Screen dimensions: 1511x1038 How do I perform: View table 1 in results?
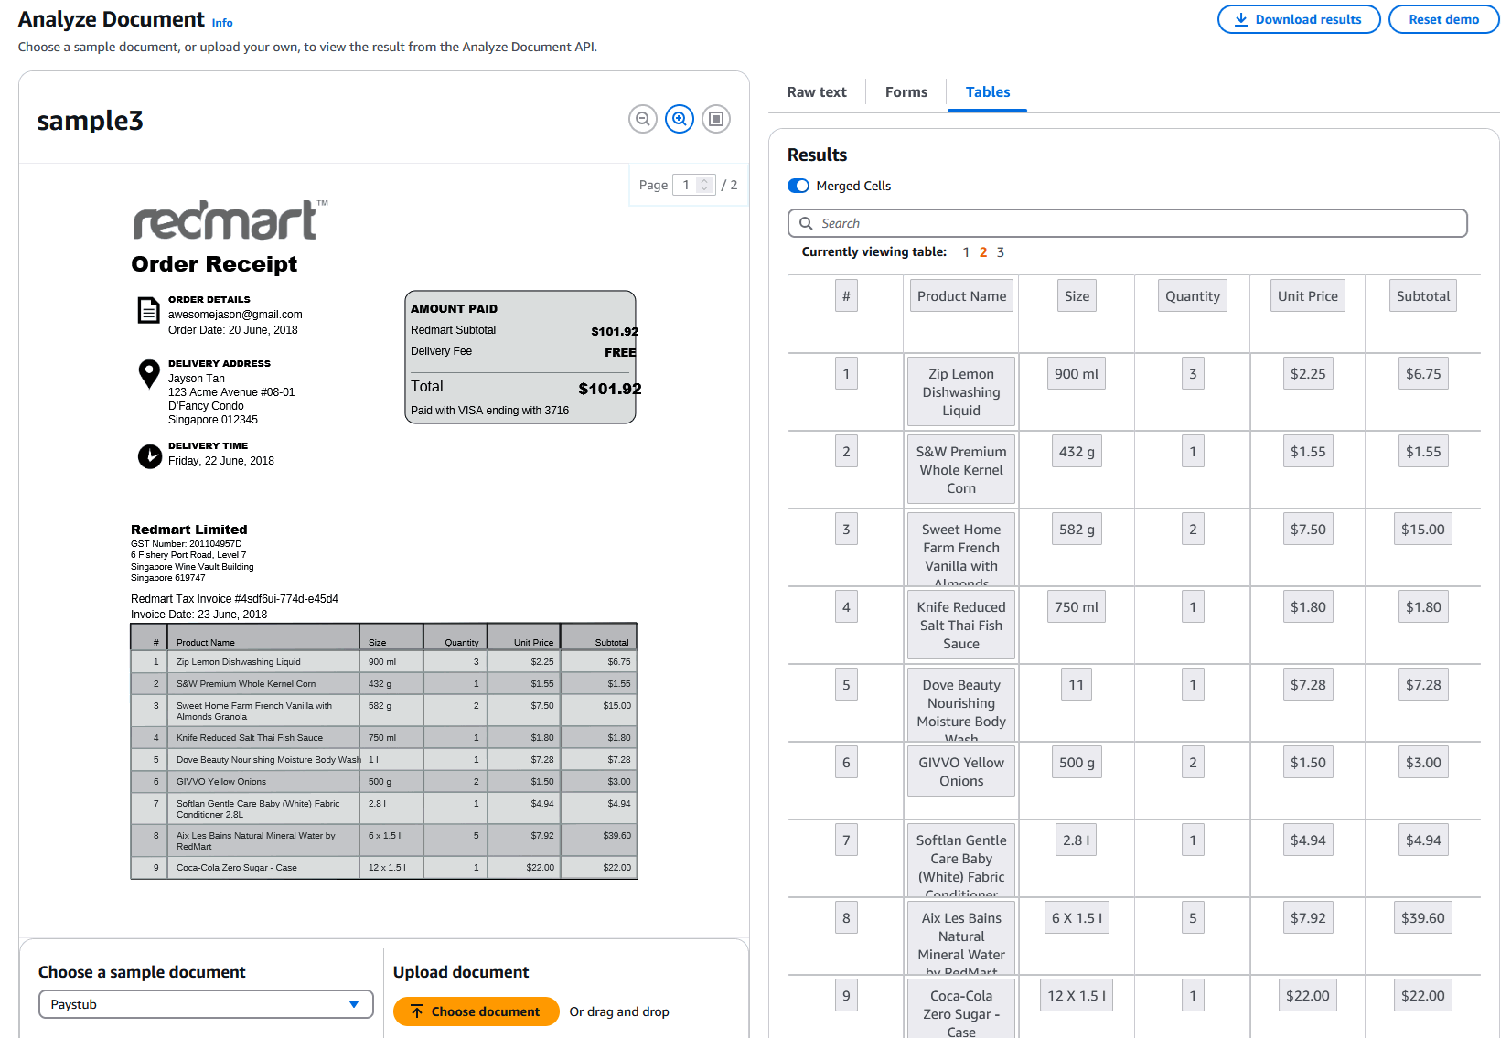966,252
